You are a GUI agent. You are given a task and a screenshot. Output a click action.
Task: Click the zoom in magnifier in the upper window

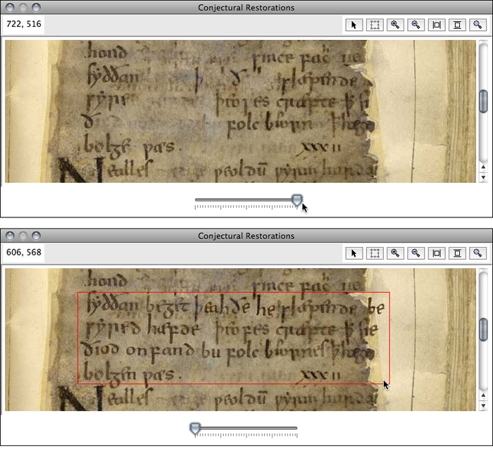coord(395,25)
